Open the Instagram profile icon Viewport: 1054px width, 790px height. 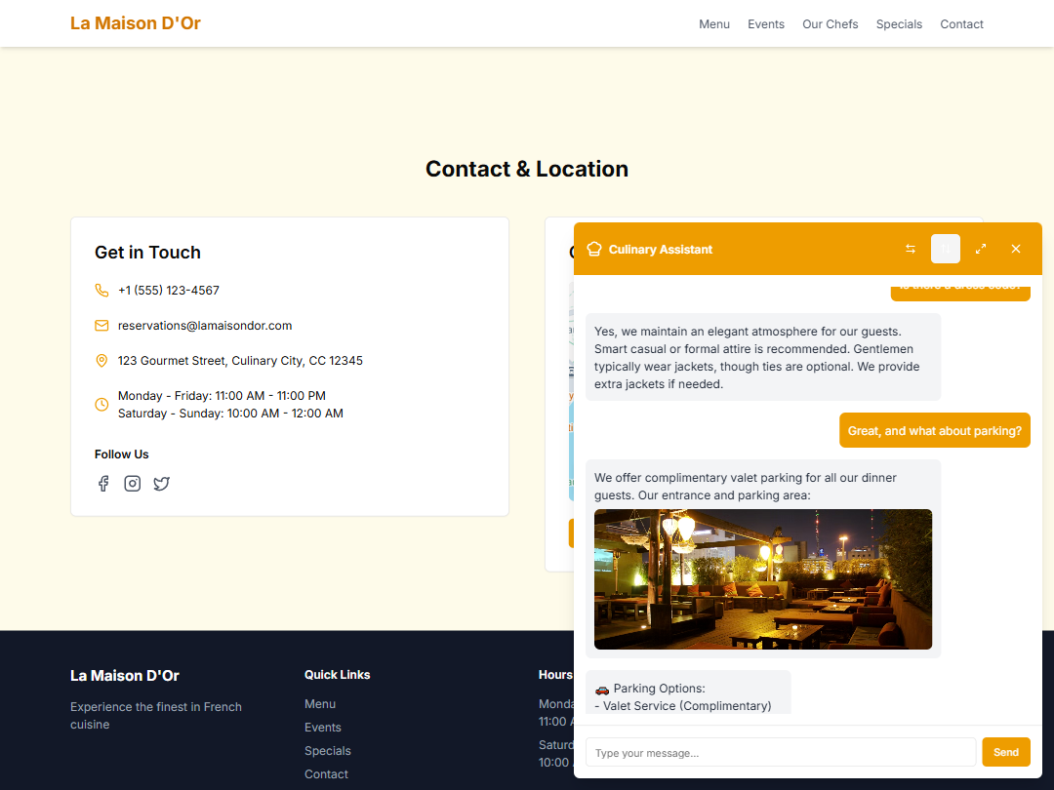[133, 484]
